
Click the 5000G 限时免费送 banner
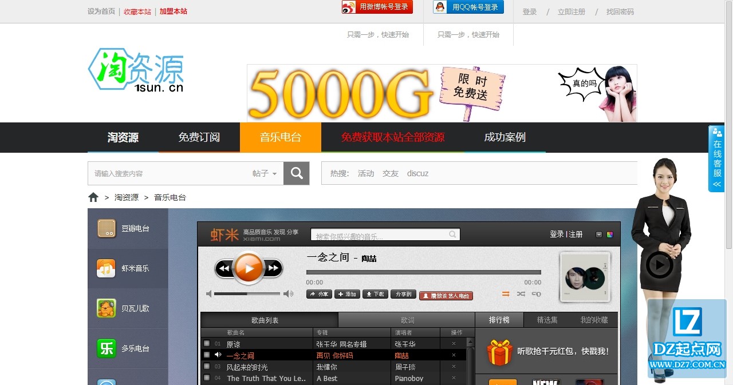click(442, 93)
